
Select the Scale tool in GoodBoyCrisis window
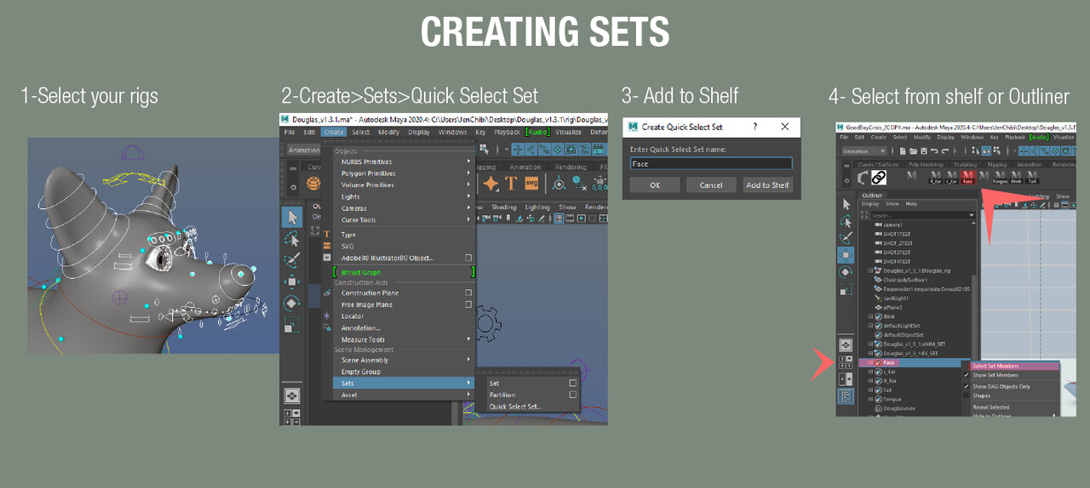click(846, 290)
